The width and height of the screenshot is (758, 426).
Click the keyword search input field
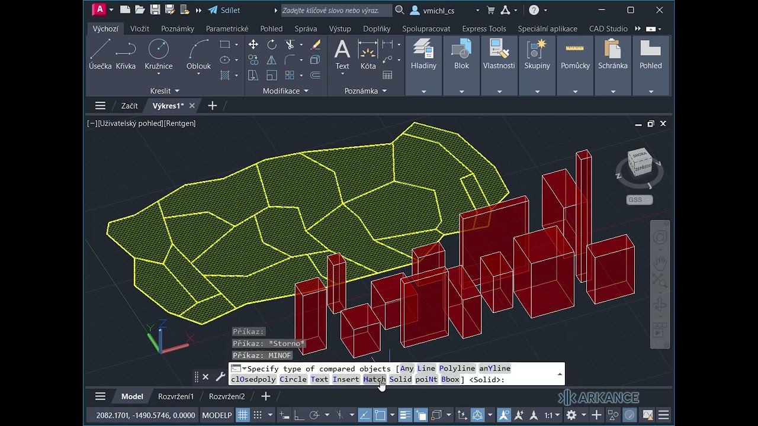[x=336, y=10]
